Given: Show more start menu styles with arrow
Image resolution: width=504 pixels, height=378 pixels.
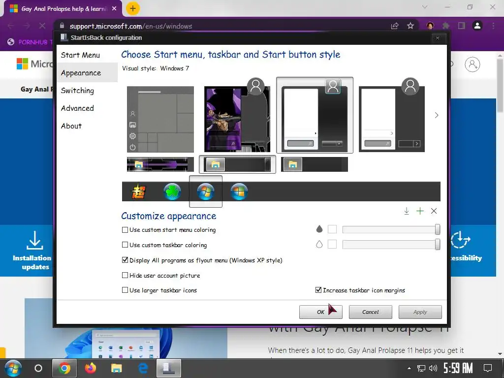Looking at the screenshot, I should [x=436, y=115].
